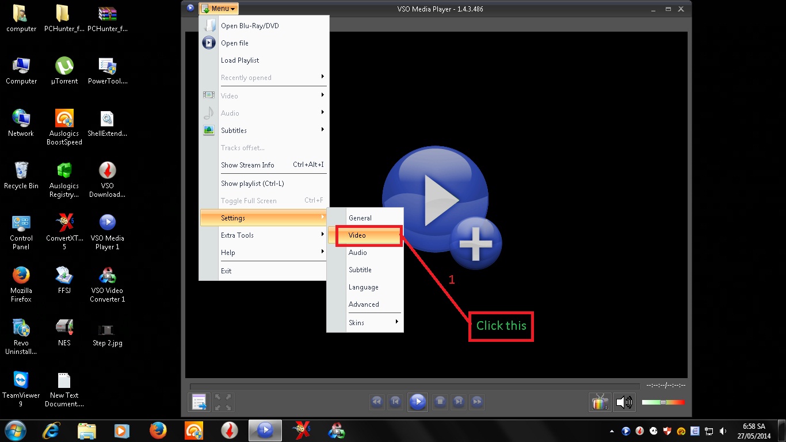The height and width of the screenshot is (442, 786).
Task: Choose Open file from menu
Action: point(264,43)
